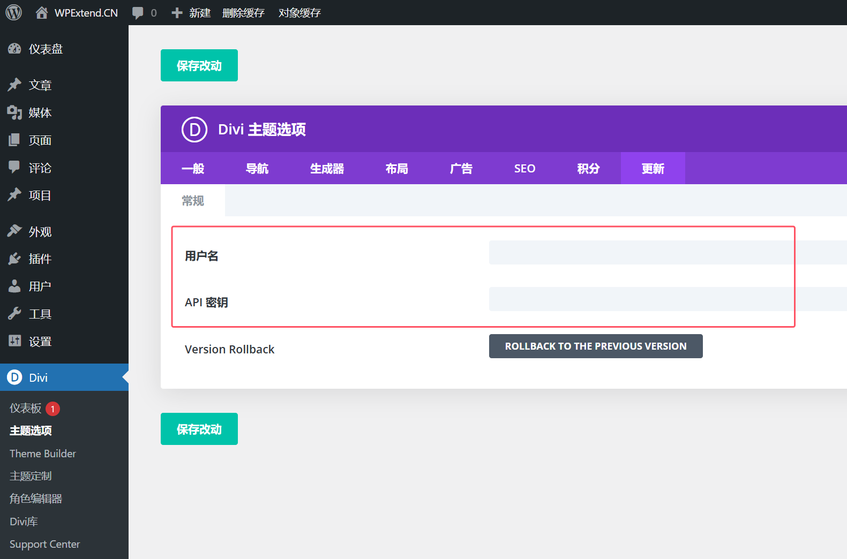Click the Divi 主题选项 panel title
This screenshot has width=847, height=559.
[x=262, y=130]
